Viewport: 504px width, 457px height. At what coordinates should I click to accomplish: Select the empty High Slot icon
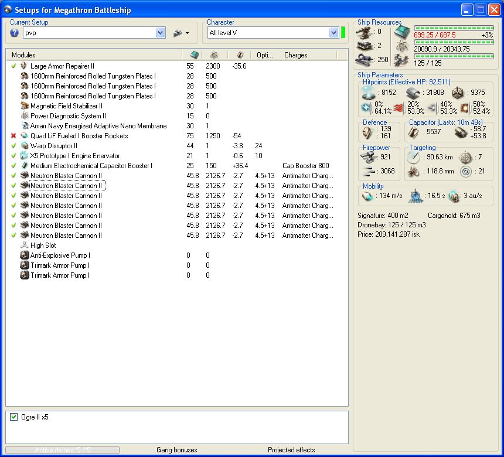pyautogui.click(x=25, y=245)
